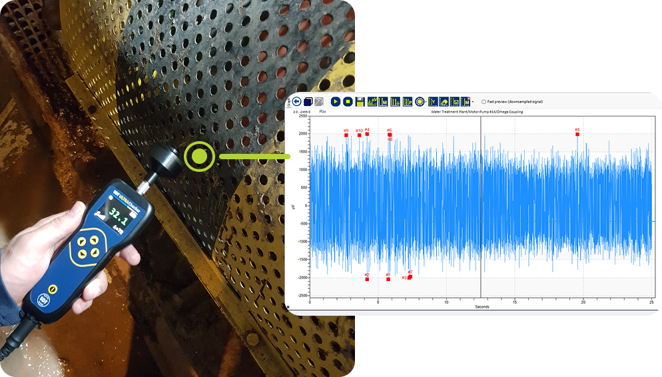Enable the Fast preview checkbox

(484, 102)
